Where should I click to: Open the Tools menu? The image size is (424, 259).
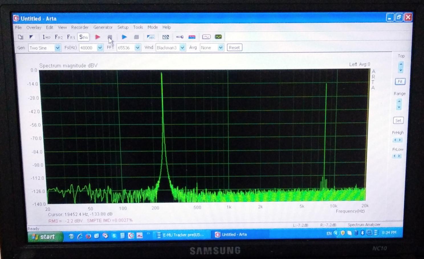[x=138, y=27]
